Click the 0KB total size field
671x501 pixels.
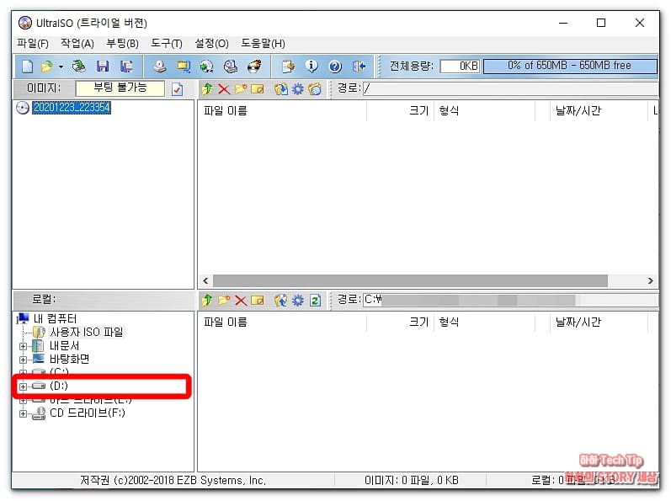[x=460, y=66]
